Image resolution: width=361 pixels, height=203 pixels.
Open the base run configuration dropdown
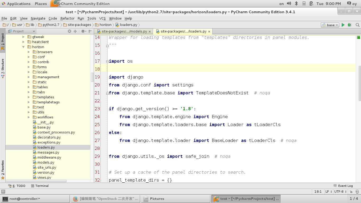coord(330,25)
